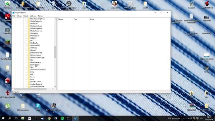Screen dimensions: 215x121
Task: Expand the Print key
Action: 26,79
